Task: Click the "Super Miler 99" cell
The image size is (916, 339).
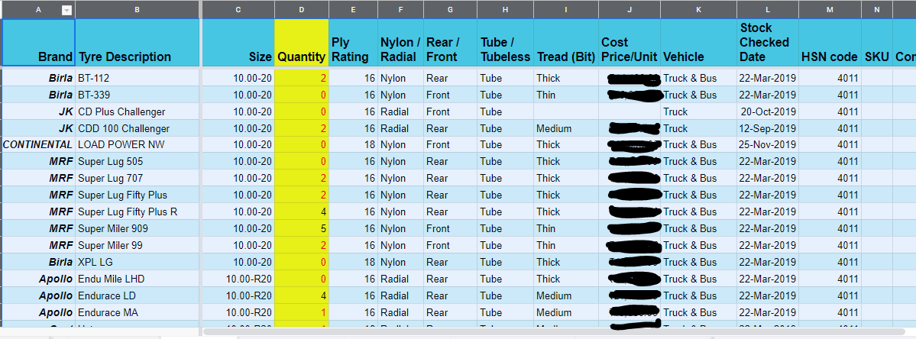Action: pyautogui.click(x=137, y=246)
